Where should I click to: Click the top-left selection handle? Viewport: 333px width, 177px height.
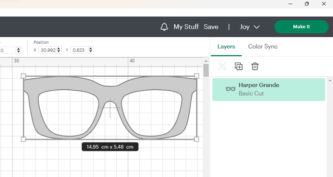click(x=23, y=76)
